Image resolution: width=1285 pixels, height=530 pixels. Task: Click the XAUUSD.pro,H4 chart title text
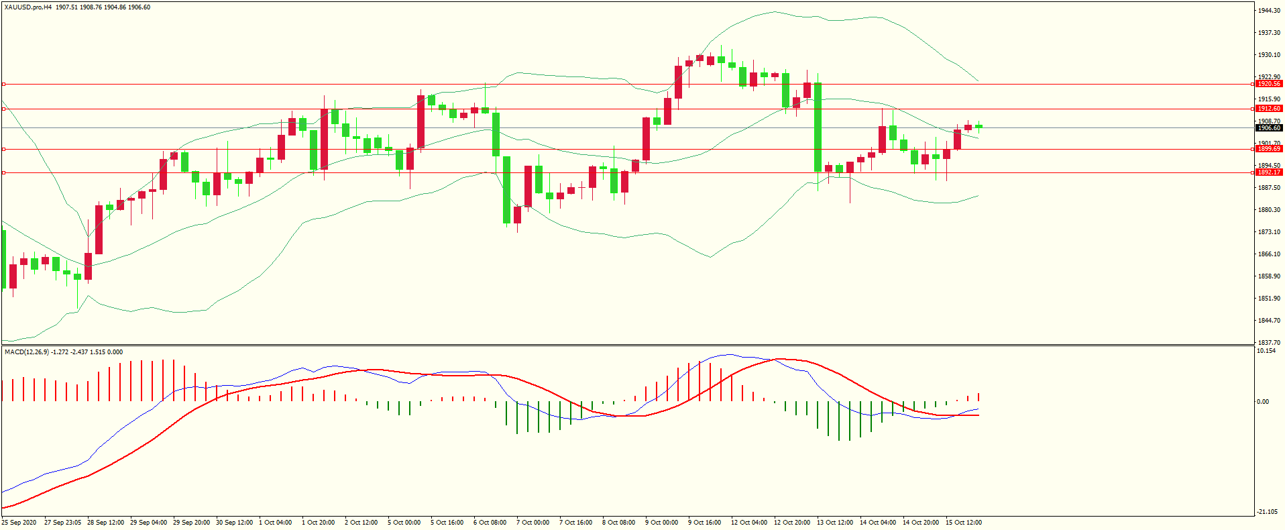coord(27,7)
